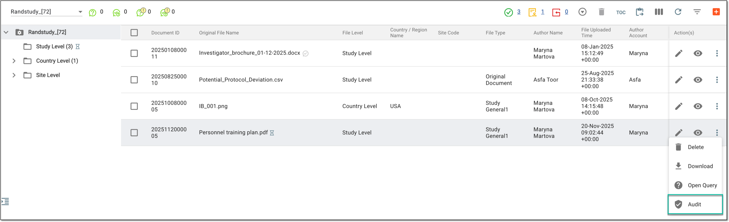Click the Original File Name column header
The height and width of the screenshot is (222, 729).
[219, 33]
